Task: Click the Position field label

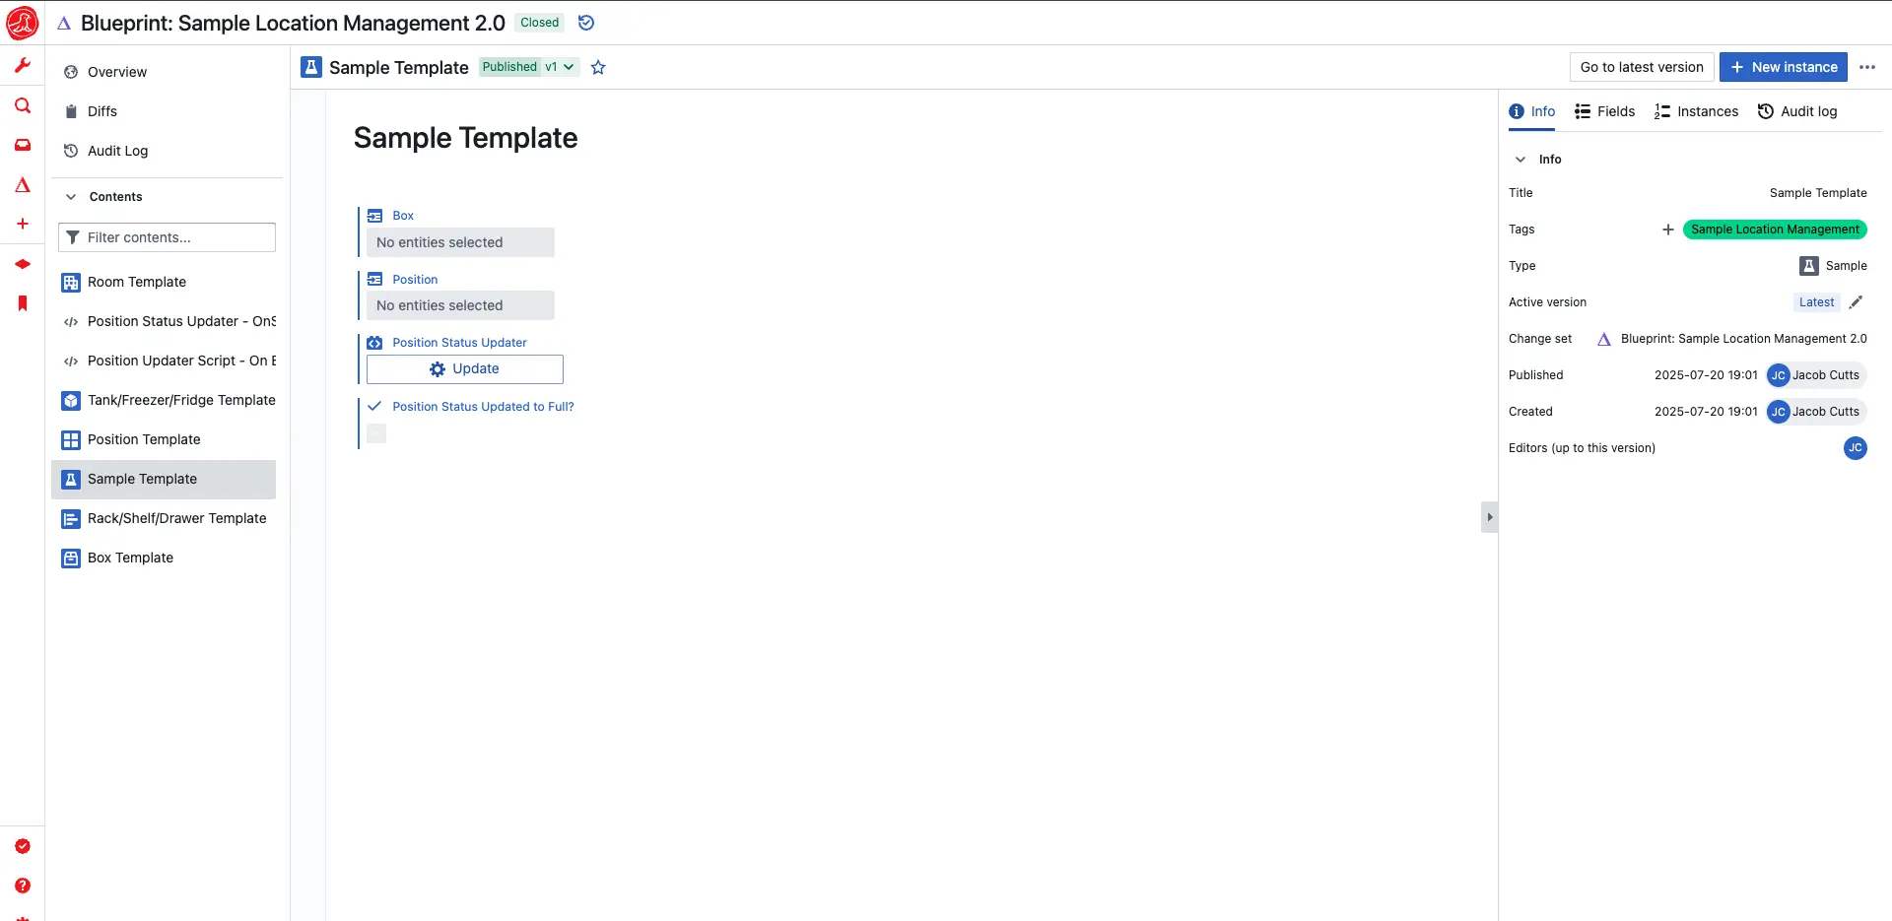Action: point(415,280)
